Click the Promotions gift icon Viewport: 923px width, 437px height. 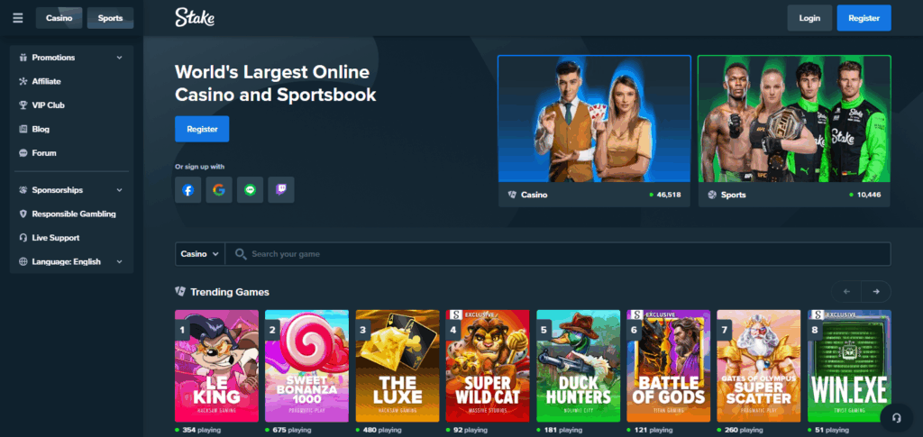pyautogui.click(x=23, y=58)
